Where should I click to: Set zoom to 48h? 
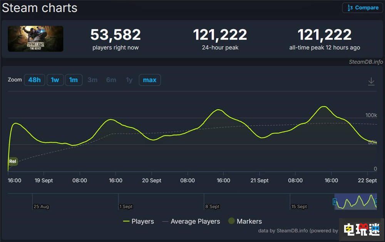point(34,80)
